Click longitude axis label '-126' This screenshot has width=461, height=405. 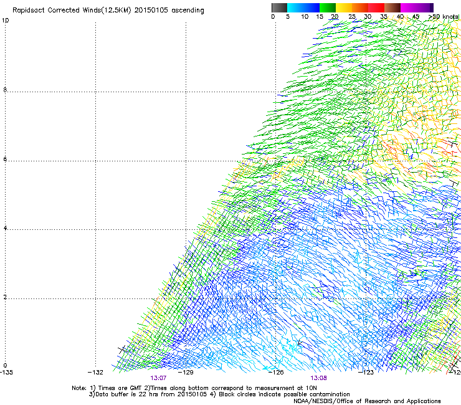[x=276, y=372]
